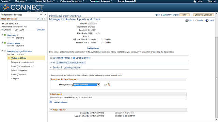Screen dimensions: 218x122
Task: Open Performance Documents breadcrumb menu
Action: coord(101,1)
